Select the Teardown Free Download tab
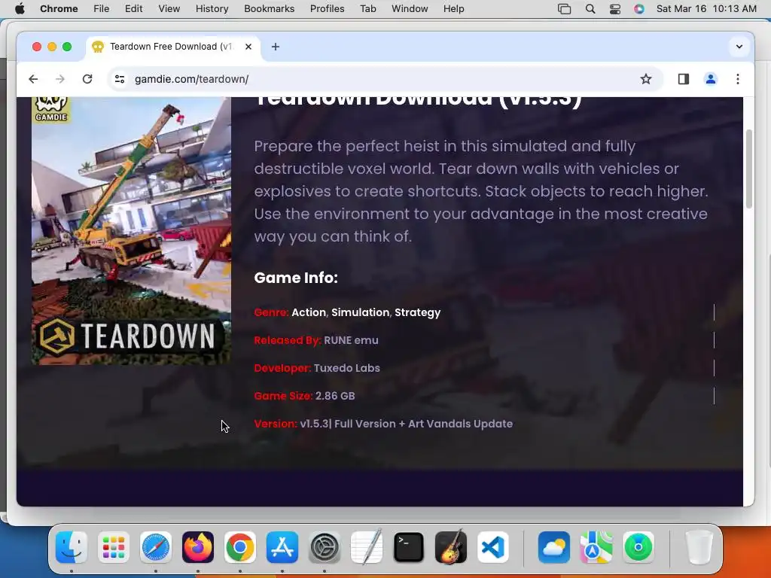Image resolution: width=771 pixels, height=578 pixels. (x=172, y=47)
